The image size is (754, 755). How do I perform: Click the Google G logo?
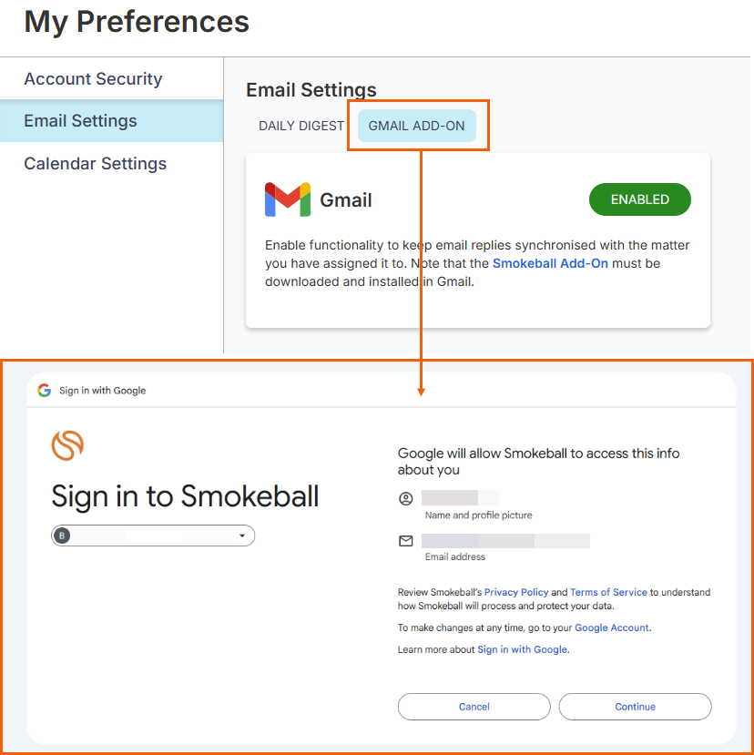[44, 390]
